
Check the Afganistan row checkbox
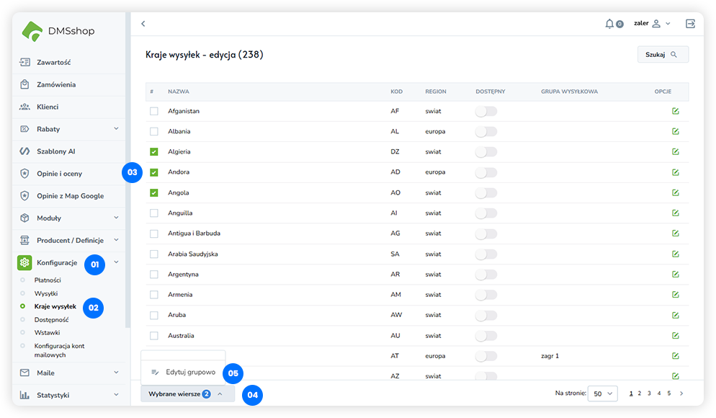[x=154, y=111]
